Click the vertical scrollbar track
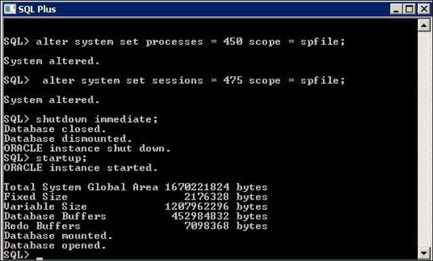The height and width of the screenshot is (261, 433). pyautogui.click(x=423, y=139)
